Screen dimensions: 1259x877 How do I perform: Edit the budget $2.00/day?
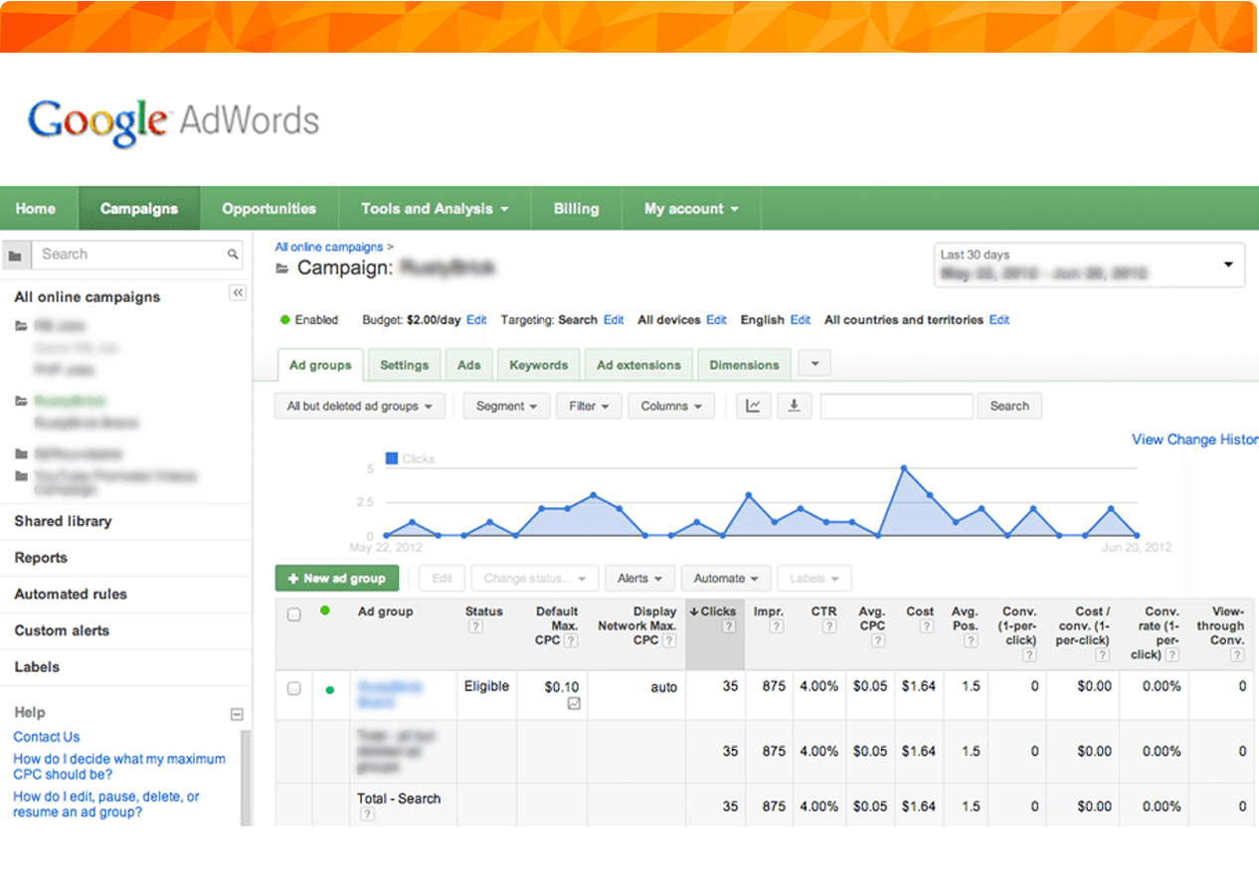coord(476,320)
